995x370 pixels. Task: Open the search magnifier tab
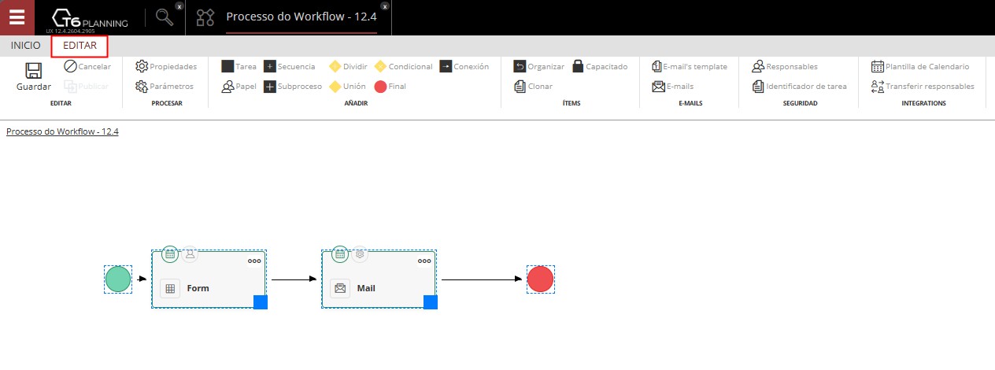pyautogui.click(x=165, y=17)
